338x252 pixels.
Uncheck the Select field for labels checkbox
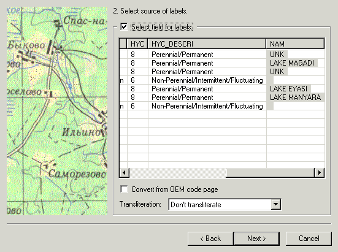[124, 27]
